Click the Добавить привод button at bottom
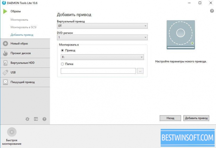216x148 pixels. tap(196, 118)
